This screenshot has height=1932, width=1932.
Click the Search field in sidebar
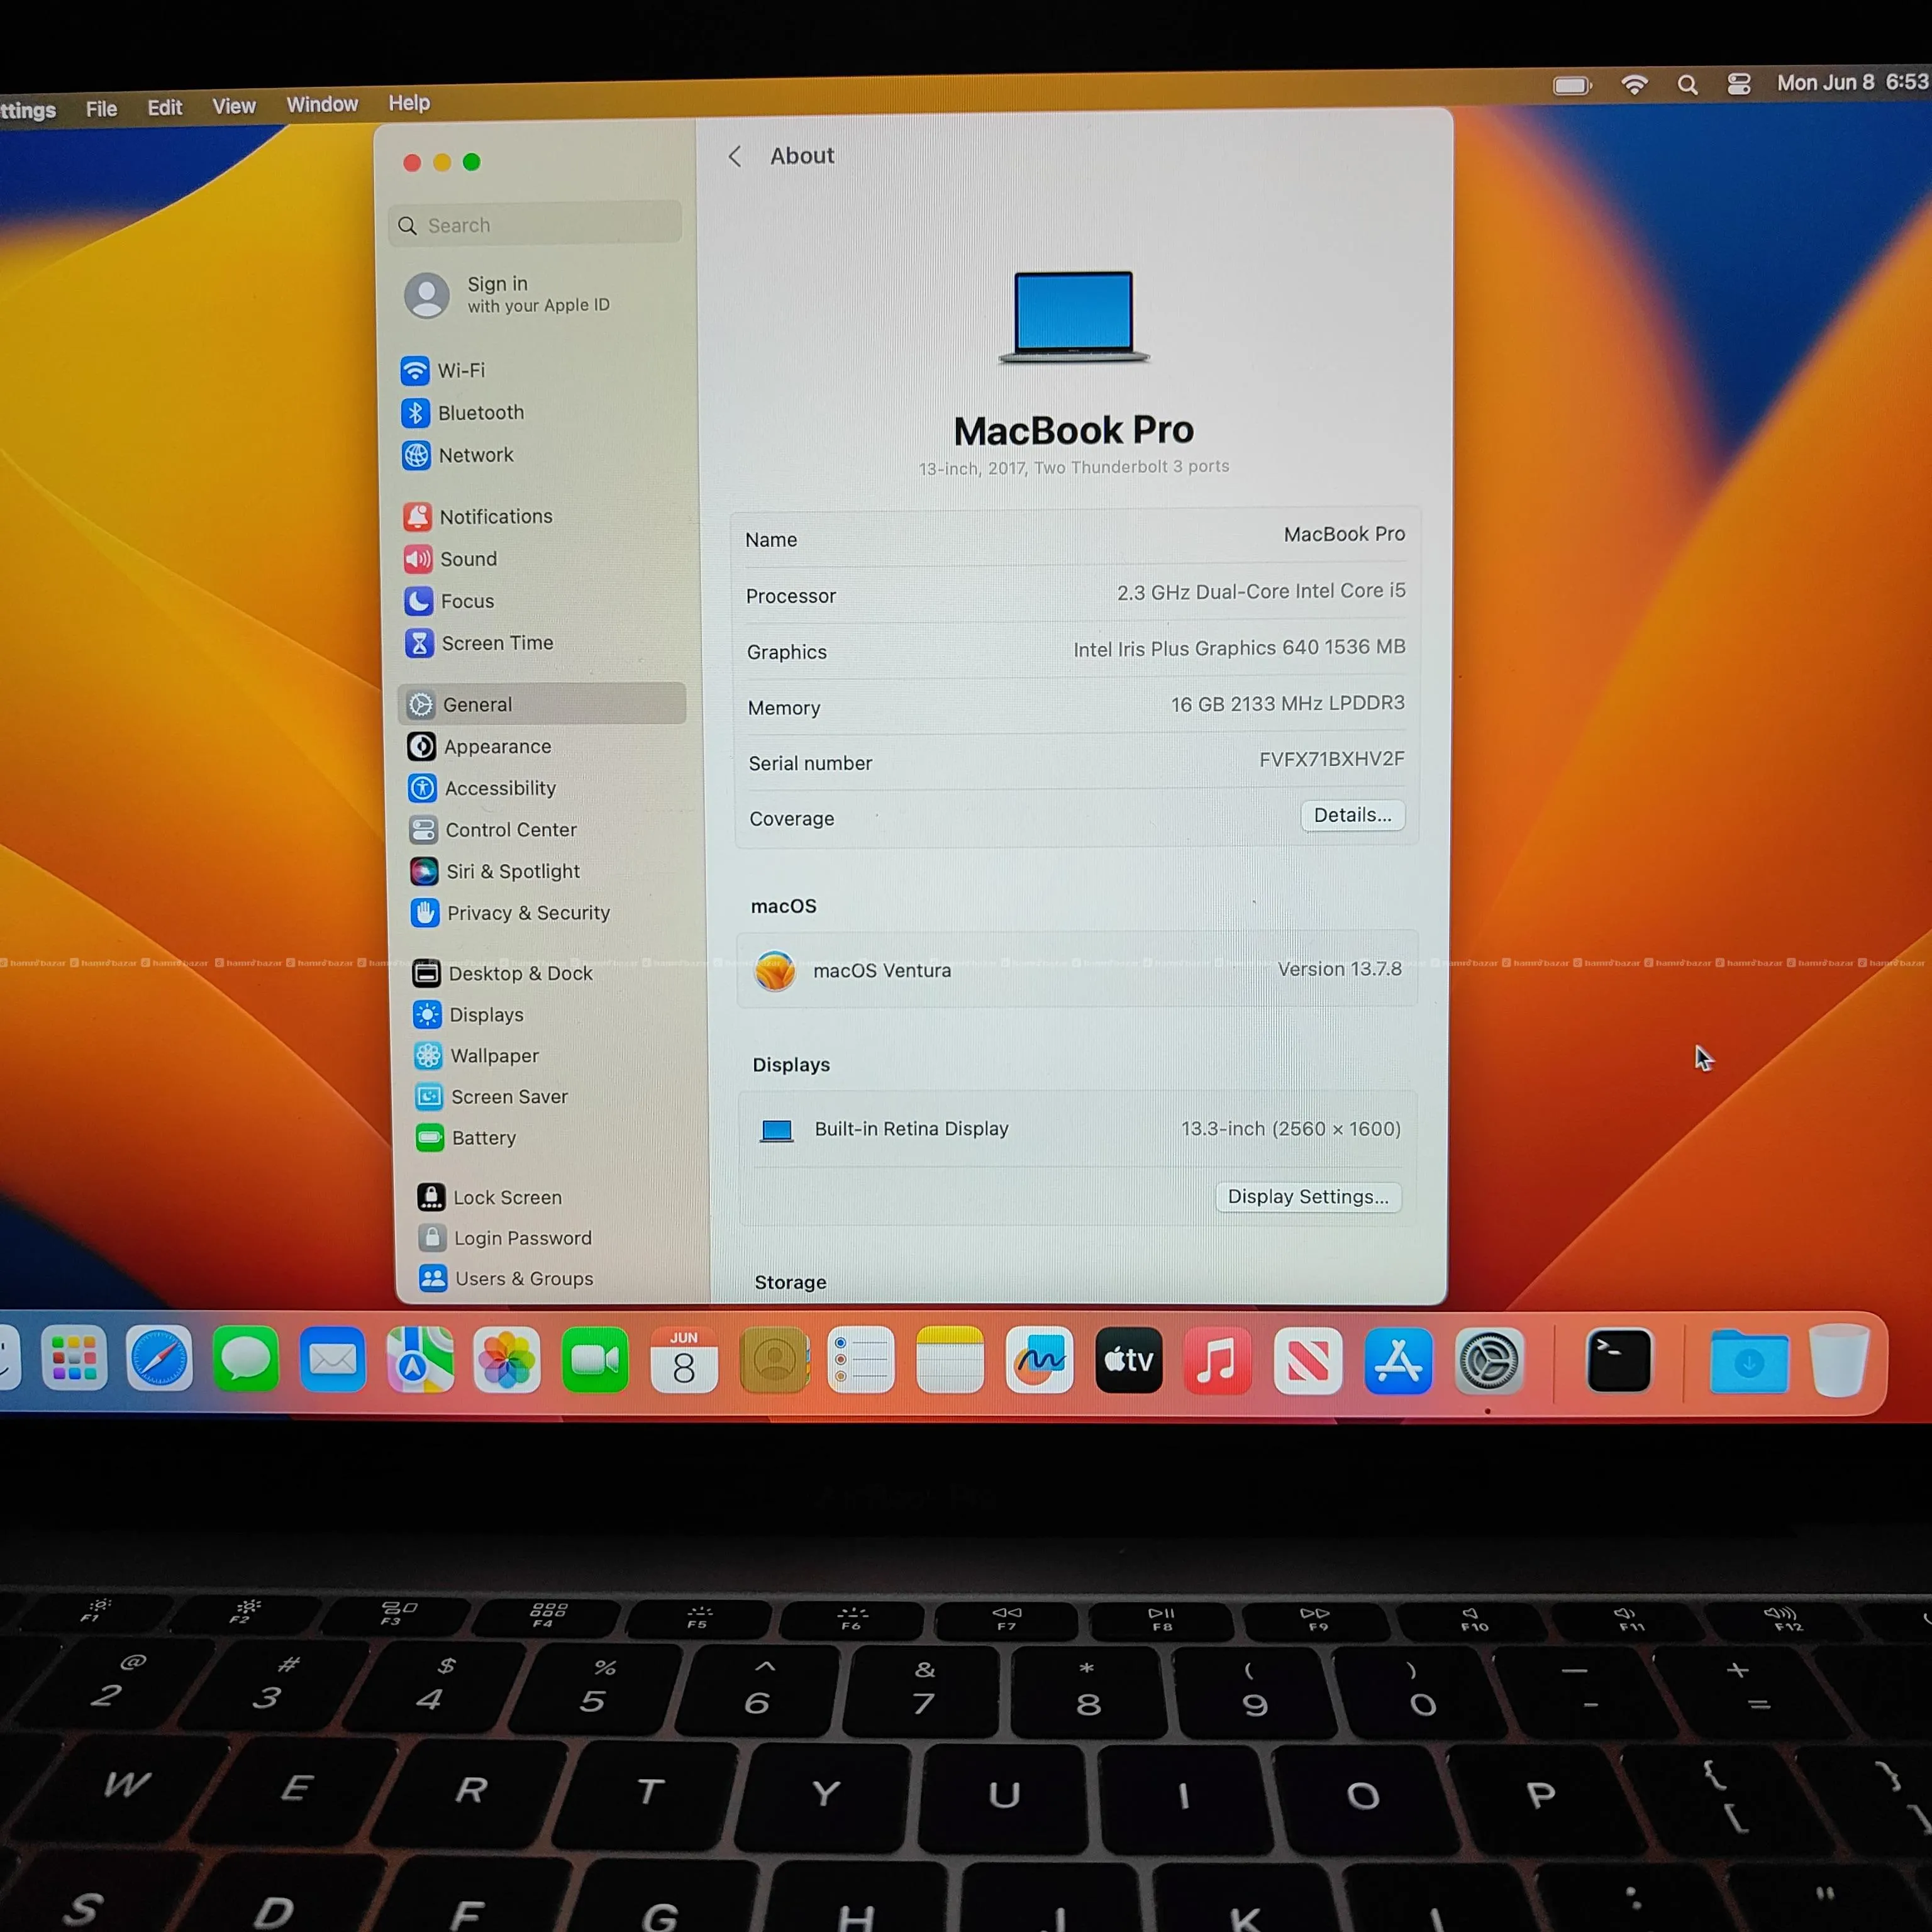[535, 225]
